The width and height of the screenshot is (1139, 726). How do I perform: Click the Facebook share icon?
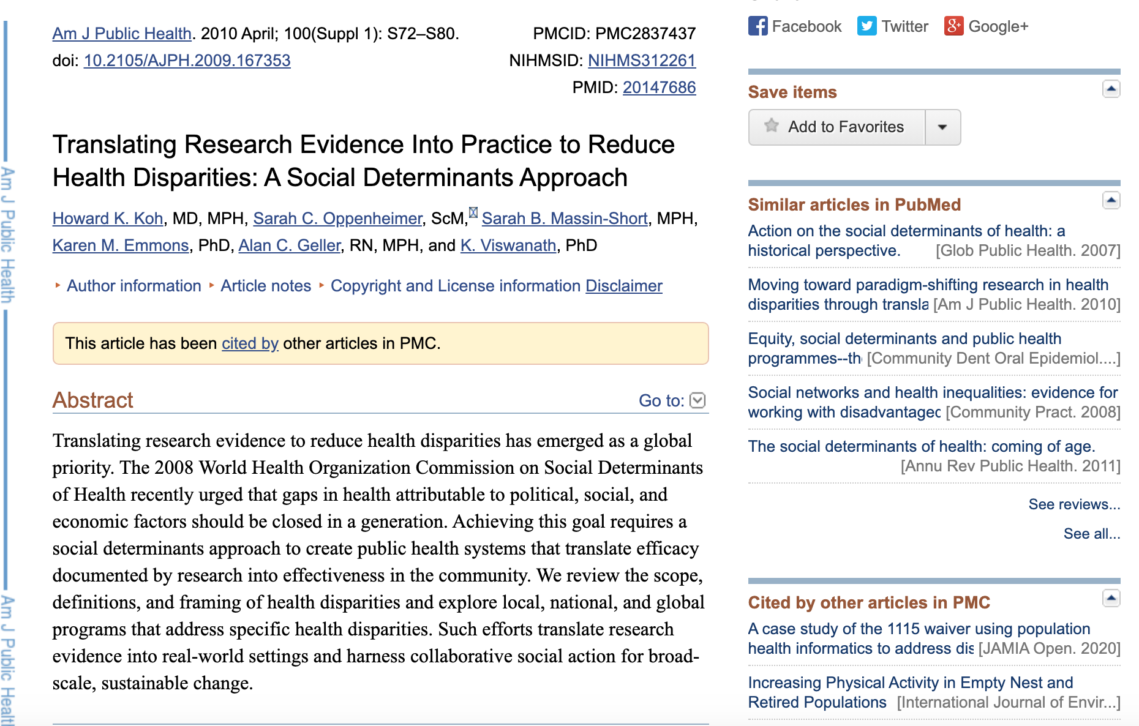pyautogui.click(x=757, y=26)
